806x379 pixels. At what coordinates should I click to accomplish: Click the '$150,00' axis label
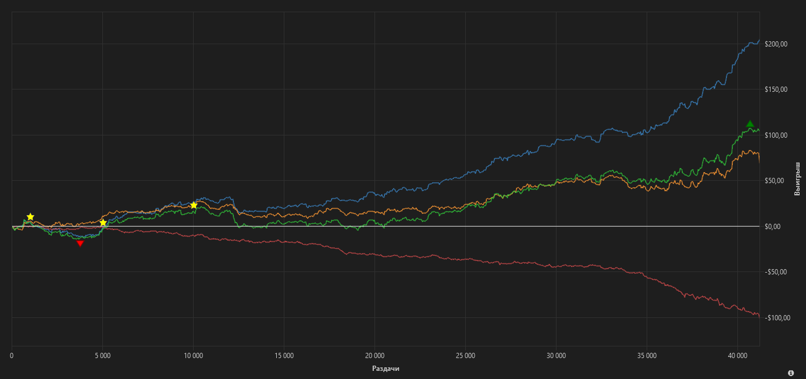tap(776, 90)
